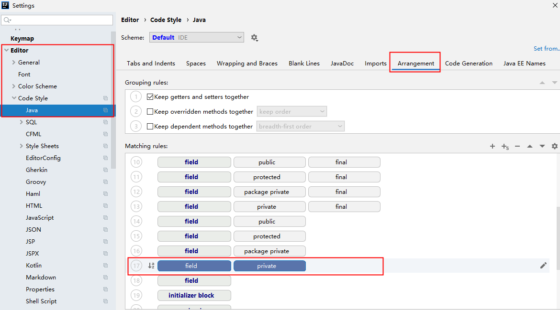Image resolution: width=560 pixels, height=310 pixels.
Task: Open the Scheme Default dropdown
Action: (196, 37)
